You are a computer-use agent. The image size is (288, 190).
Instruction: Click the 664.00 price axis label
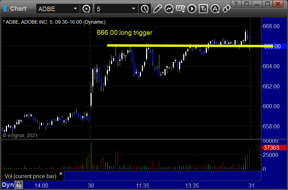point(271,66)
